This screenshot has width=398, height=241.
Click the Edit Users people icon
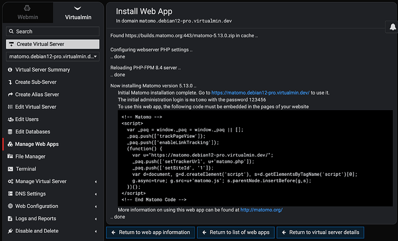click(10, 119)
